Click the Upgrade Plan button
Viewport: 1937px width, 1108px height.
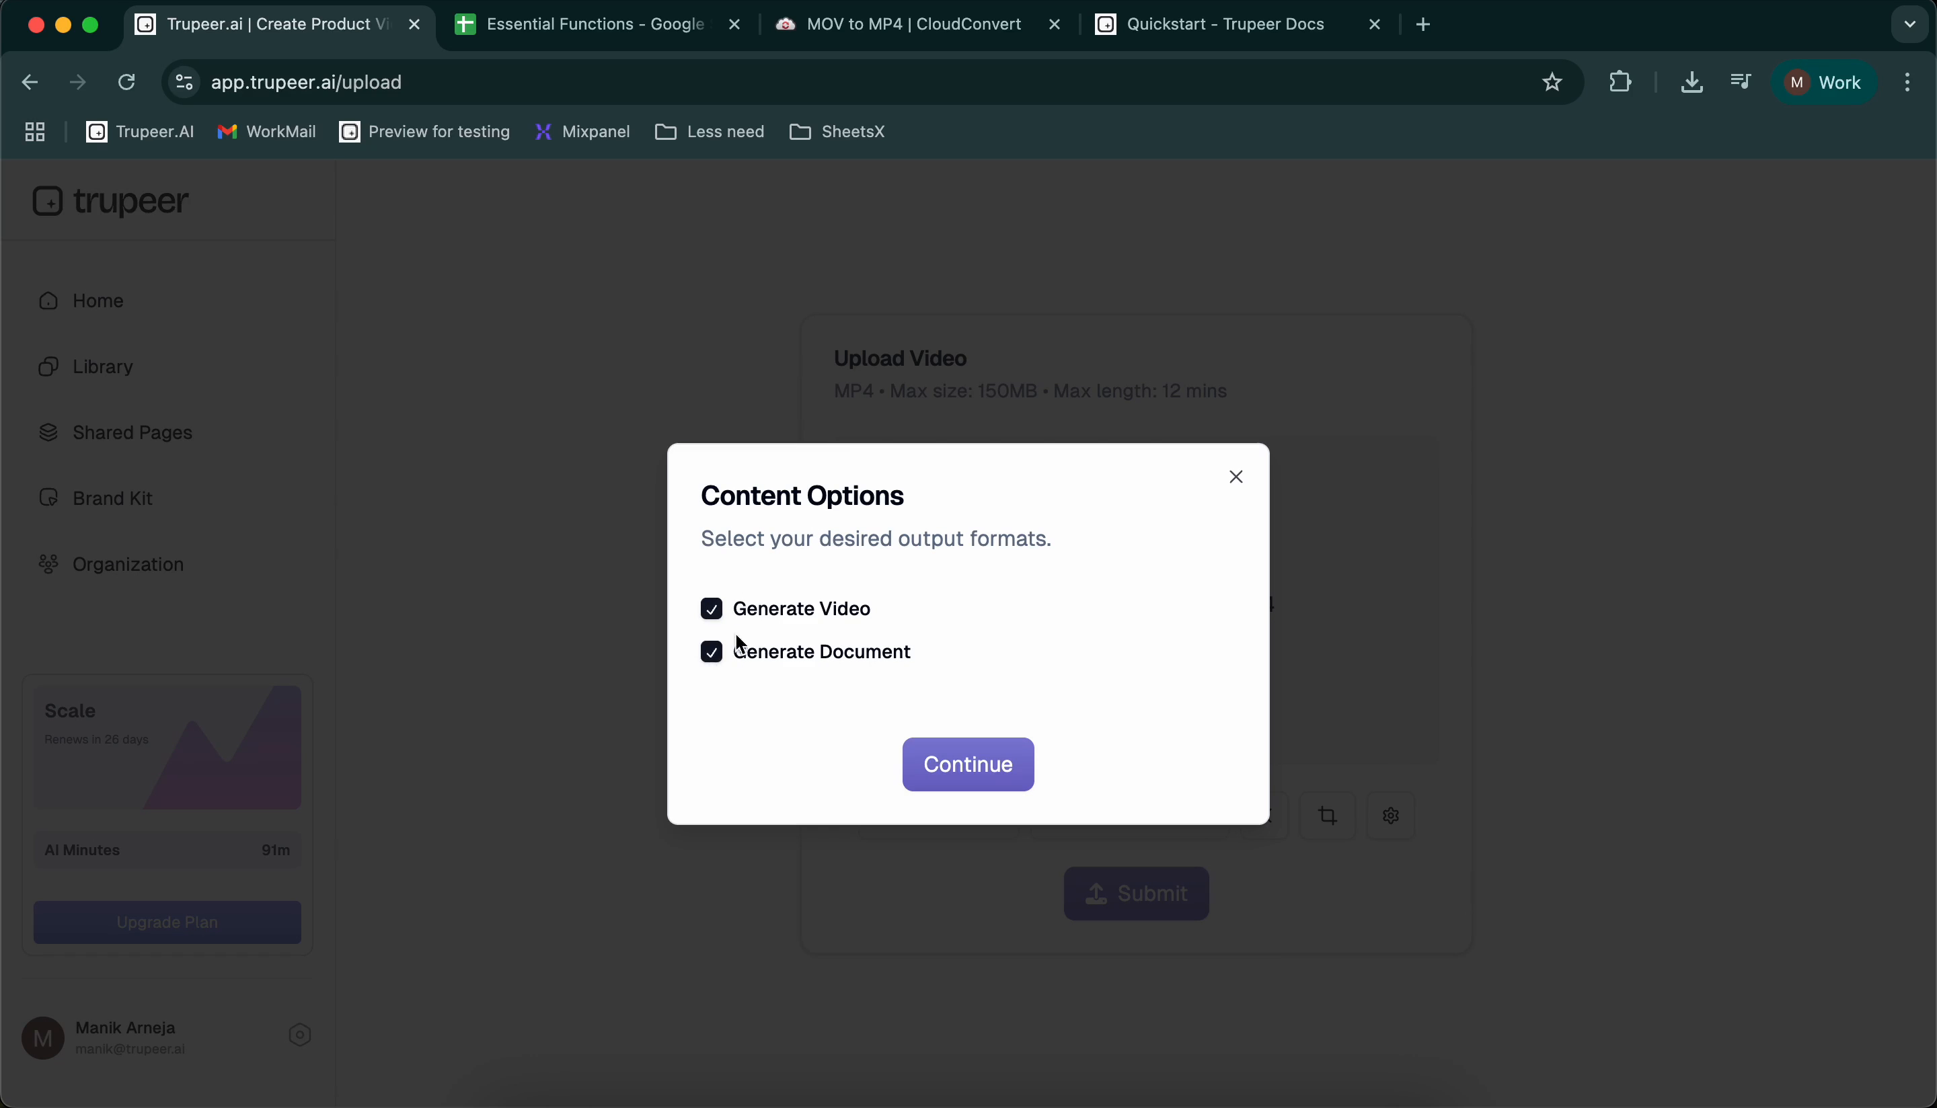point(167,922)
